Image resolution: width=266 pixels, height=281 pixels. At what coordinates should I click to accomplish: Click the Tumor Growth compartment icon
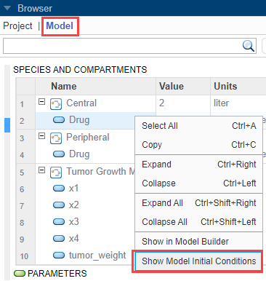(56, 173)
